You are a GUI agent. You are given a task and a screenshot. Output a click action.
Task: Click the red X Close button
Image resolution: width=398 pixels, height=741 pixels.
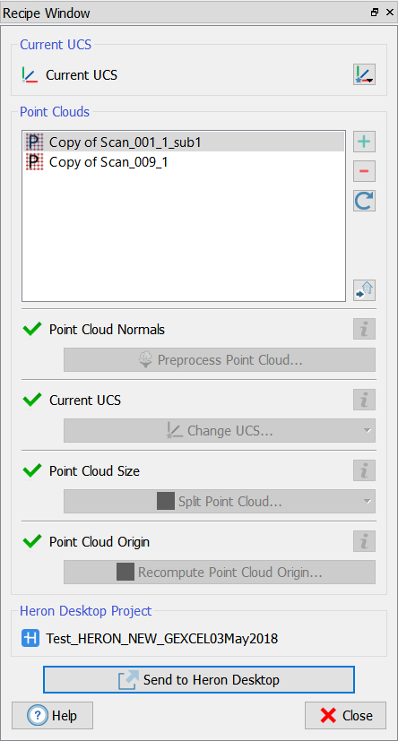345,716
